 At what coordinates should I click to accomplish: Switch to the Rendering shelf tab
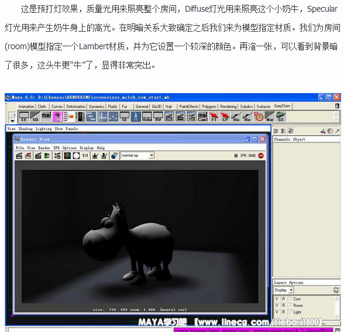click(x=228, y=107)
